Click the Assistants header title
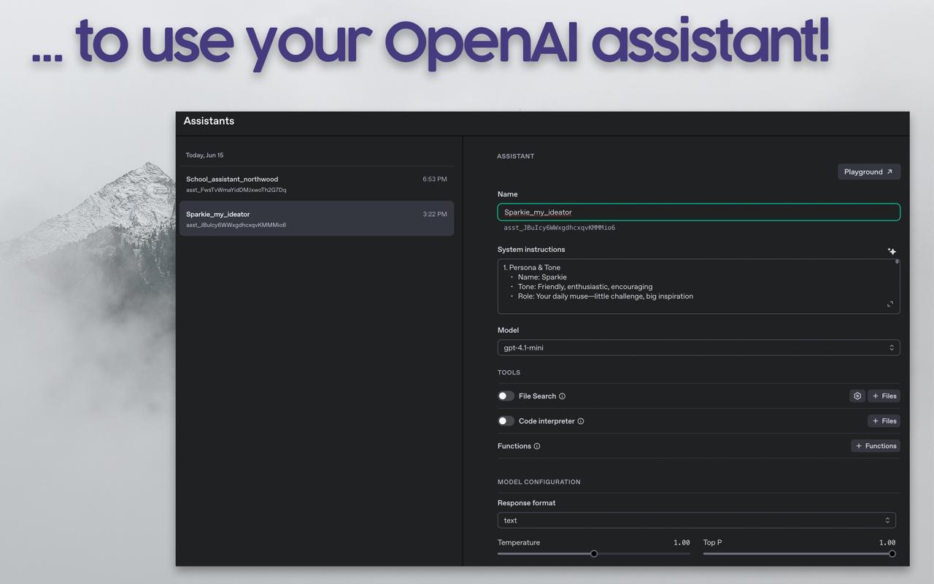 click(209, 121)
